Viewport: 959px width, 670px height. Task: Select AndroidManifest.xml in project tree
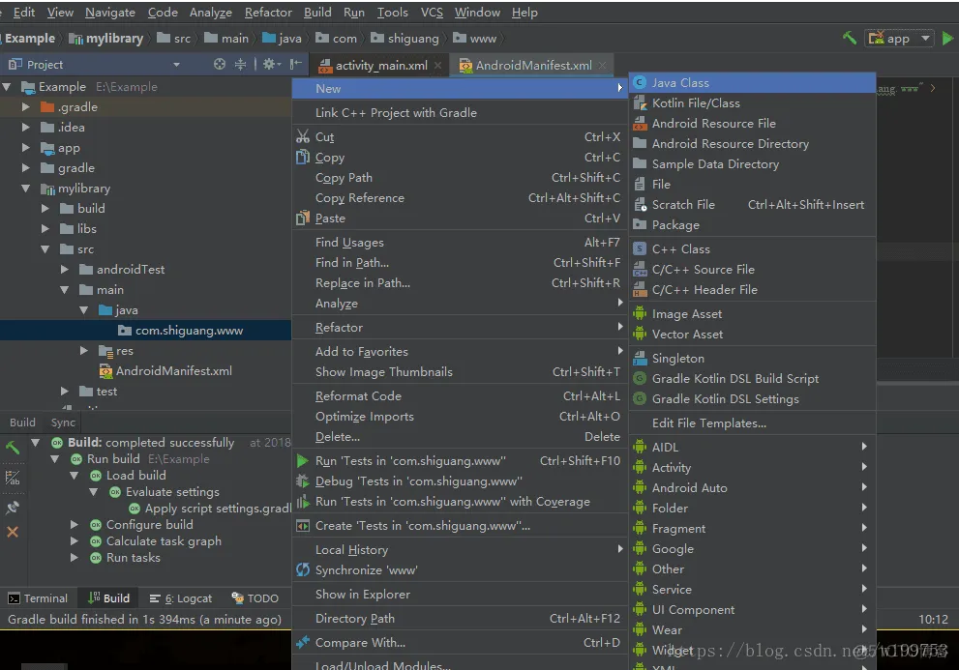(165, 371)
